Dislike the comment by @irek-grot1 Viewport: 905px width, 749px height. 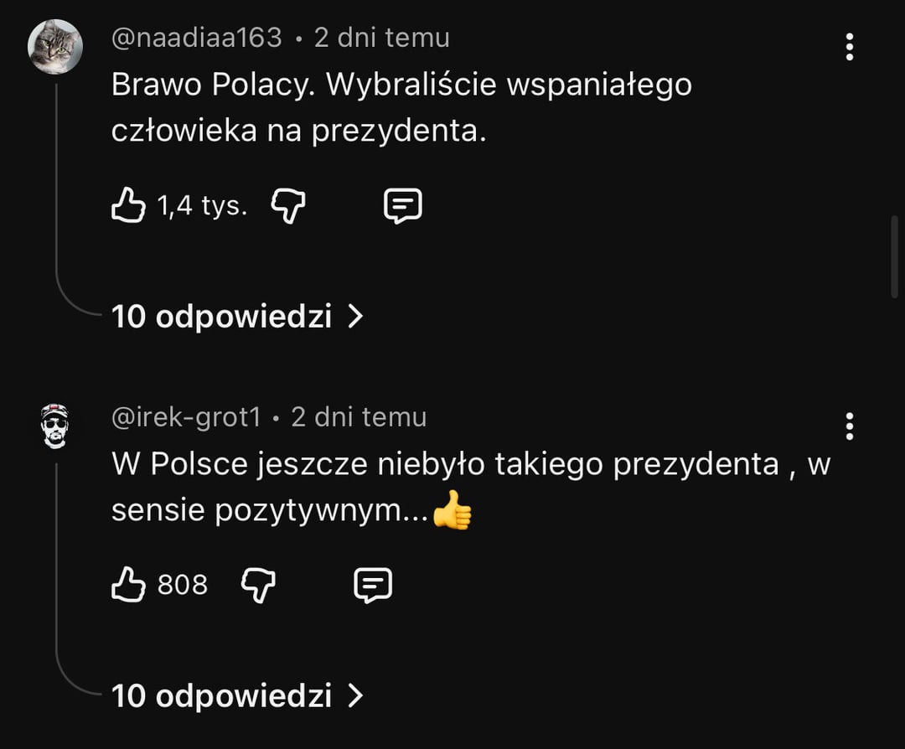click(258, 585)
